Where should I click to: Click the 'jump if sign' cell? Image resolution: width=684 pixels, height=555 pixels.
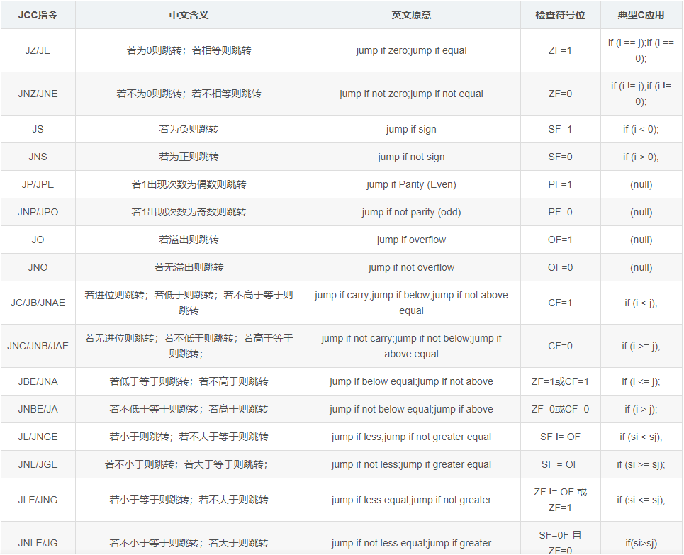(x=411, y=129)
